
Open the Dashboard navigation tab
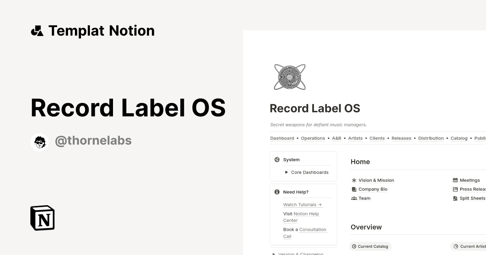(282, 138)
